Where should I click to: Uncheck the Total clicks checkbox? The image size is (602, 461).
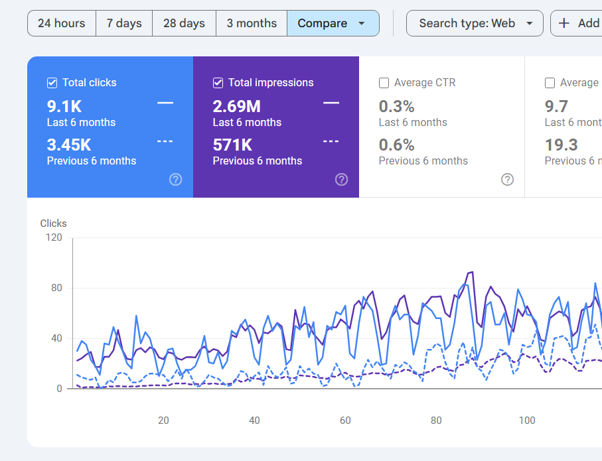(x=52, y=83)
